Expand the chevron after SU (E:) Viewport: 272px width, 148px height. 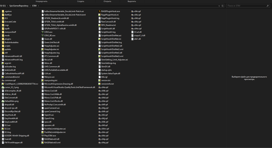(x=8, y=6)
